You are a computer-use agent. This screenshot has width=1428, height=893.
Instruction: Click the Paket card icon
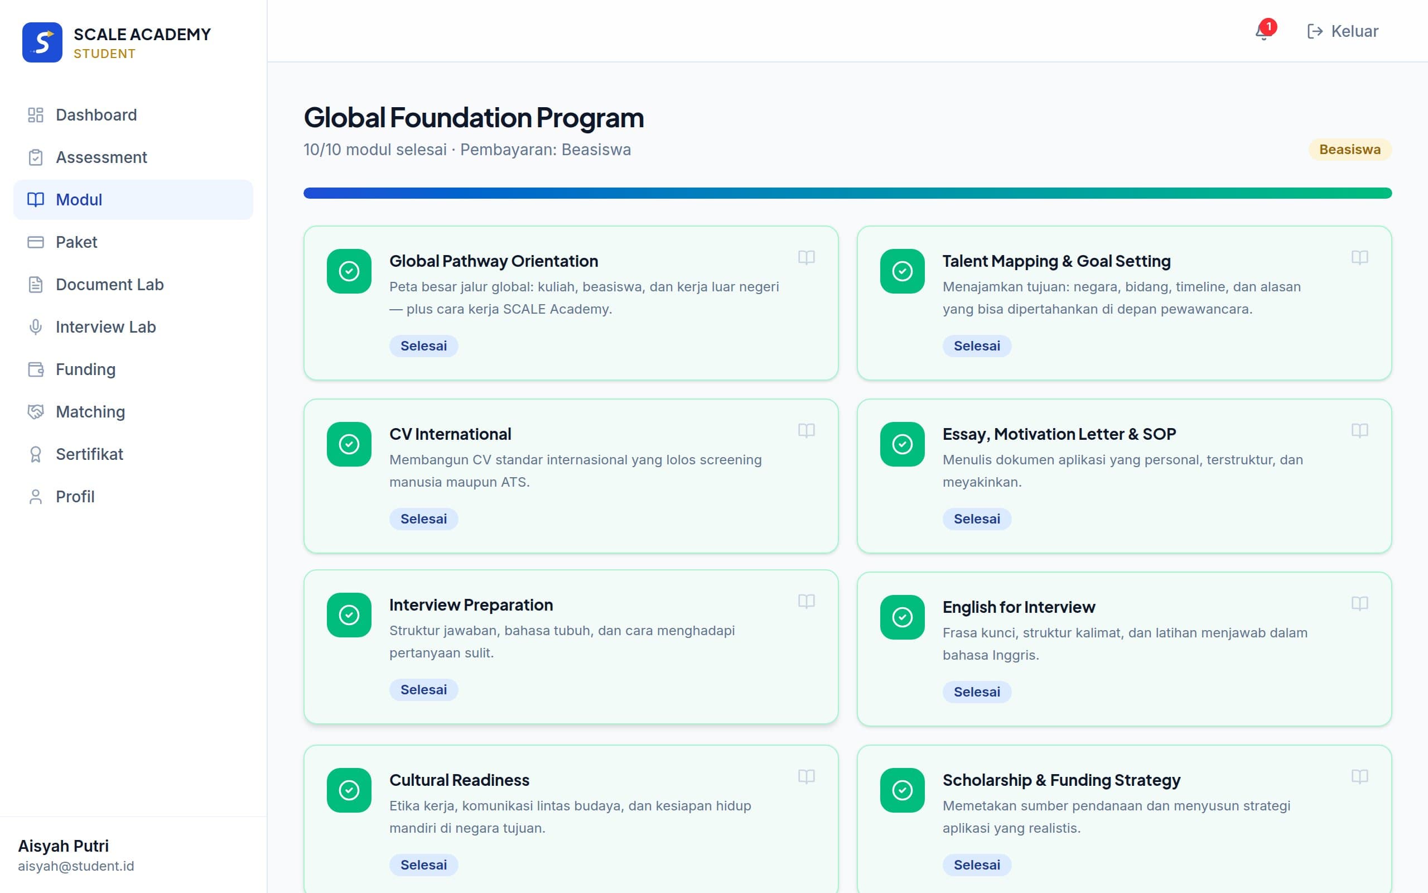(35, 242)
